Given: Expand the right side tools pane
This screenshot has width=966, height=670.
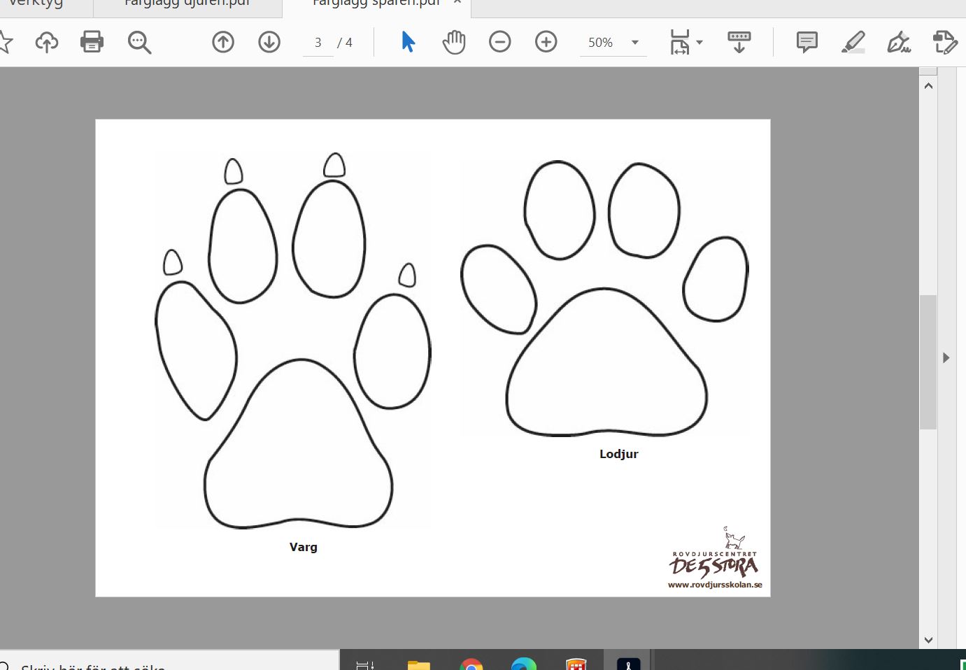Looking at the screenshot, I should tap(946, 357).
